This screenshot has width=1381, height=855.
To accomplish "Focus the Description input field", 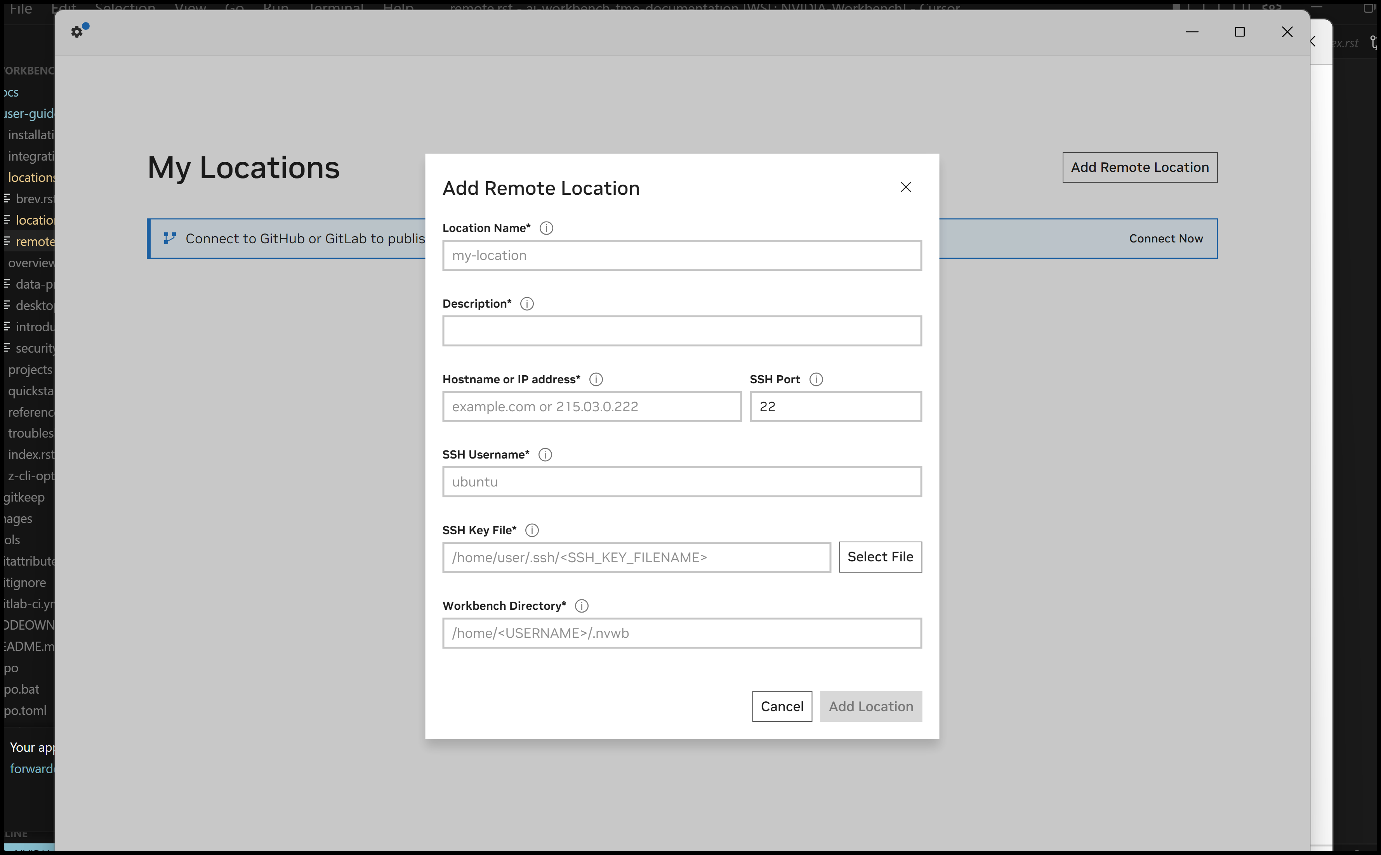I will [682, 331].
